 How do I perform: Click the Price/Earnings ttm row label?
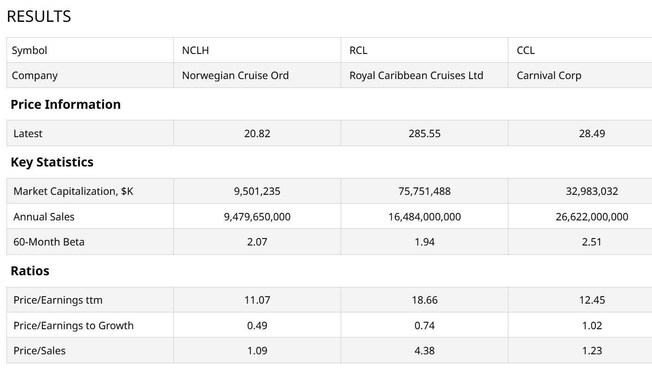[58, 300]
